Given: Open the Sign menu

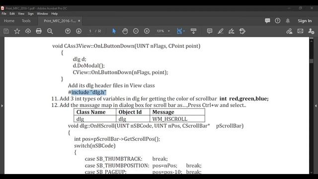Looking at the screenshot, I should coord(31,13).
